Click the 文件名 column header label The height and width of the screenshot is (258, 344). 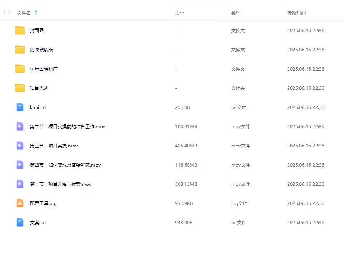[23, 13]
